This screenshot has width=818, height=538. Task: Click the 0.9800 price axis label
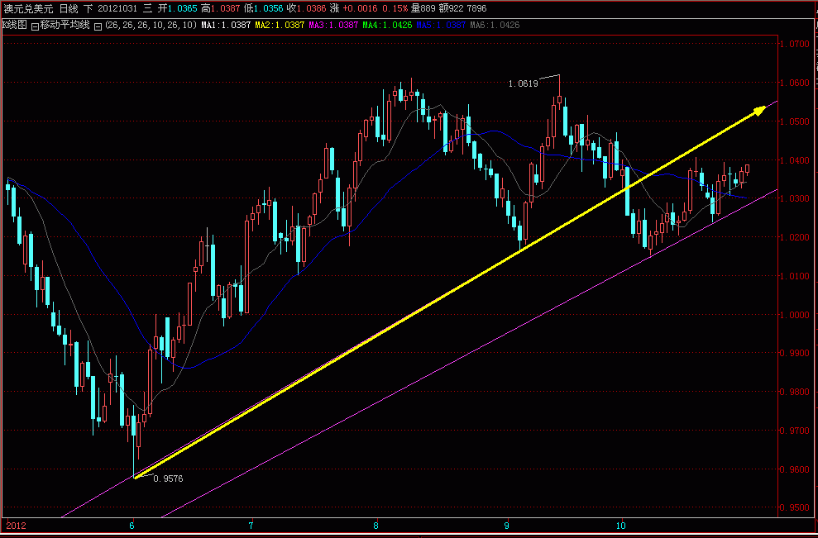click(794, 392)
